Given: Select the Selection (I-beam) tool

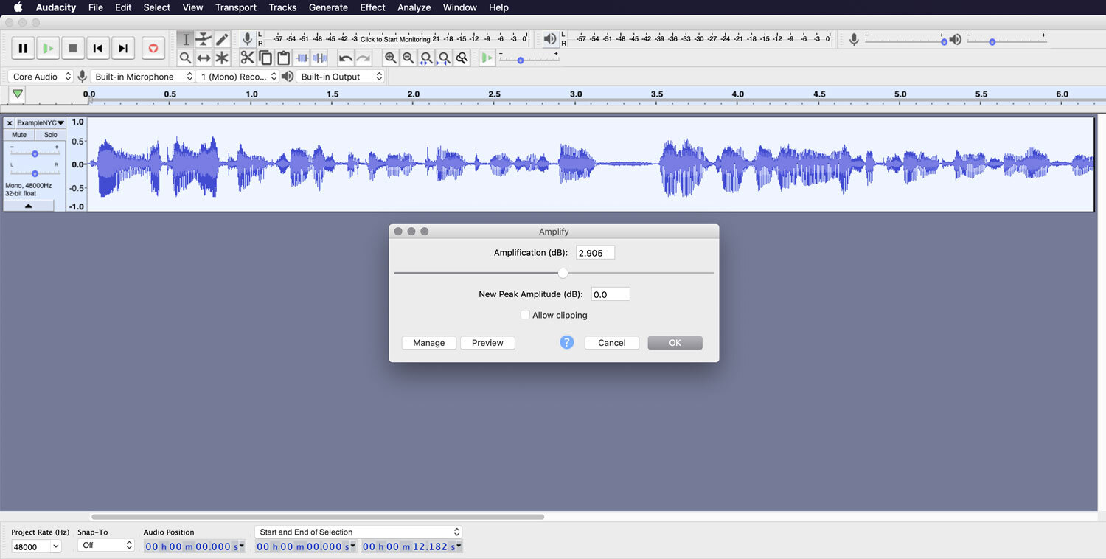Looking at the screenshot, I should (x=186, y=39).
